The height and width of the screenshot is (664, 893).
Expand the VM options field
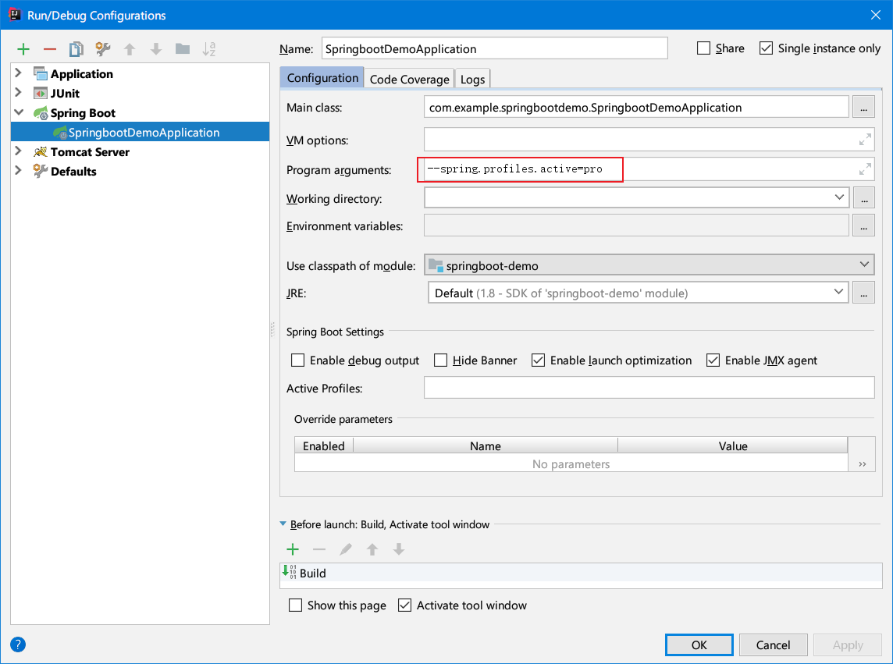point(865,140)
